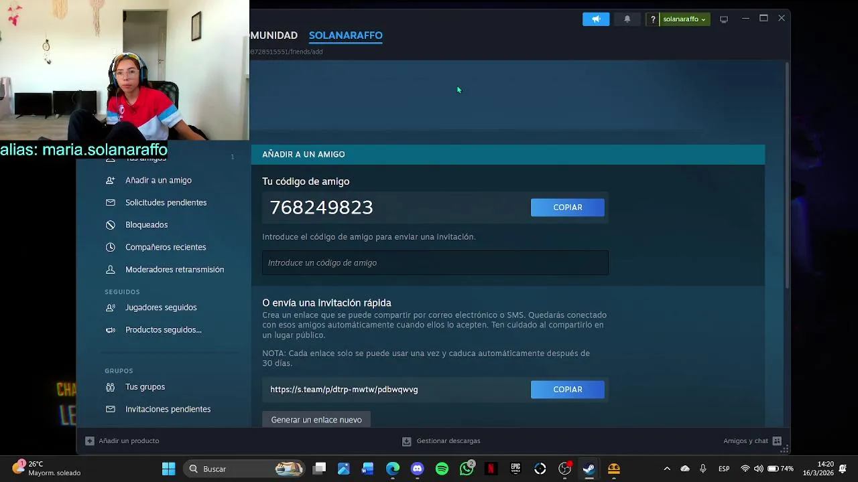Click the envelope icon beside Invitaciones pendientes
Image resolution: width=858 pixels, height=482 pixels.
point(111,409)
